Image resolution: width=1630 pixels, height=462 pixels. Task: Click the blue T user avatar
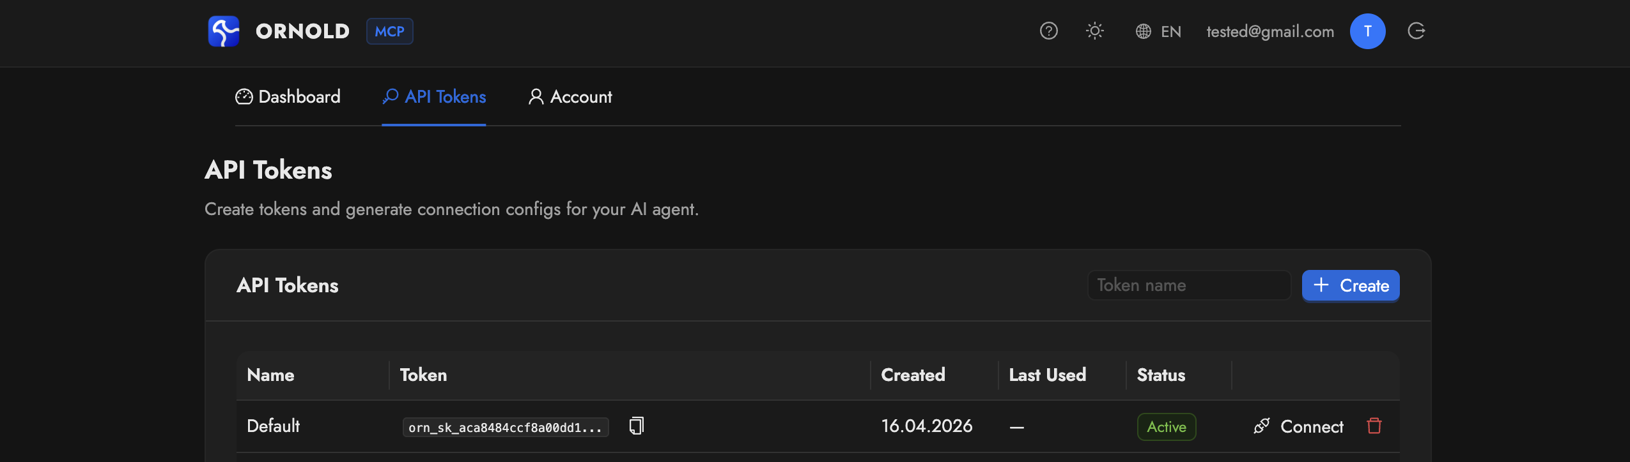1367,31
